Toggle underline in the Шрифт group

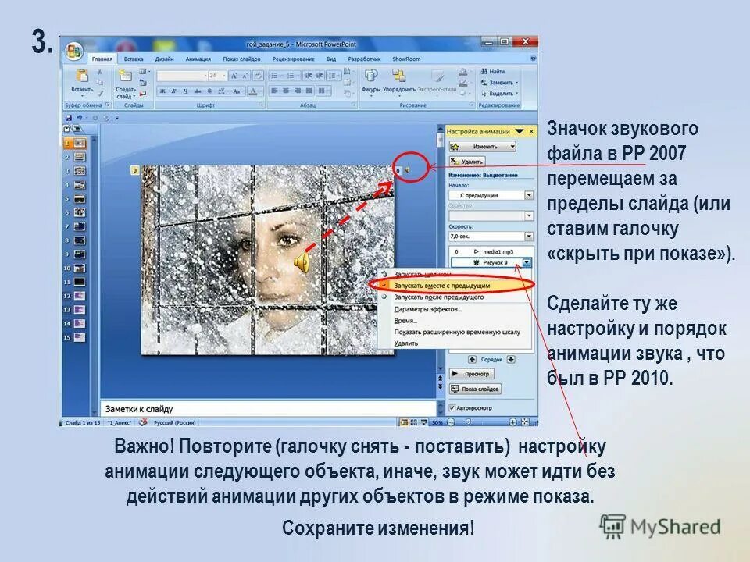pyautogui.click(x=186, y=91)
